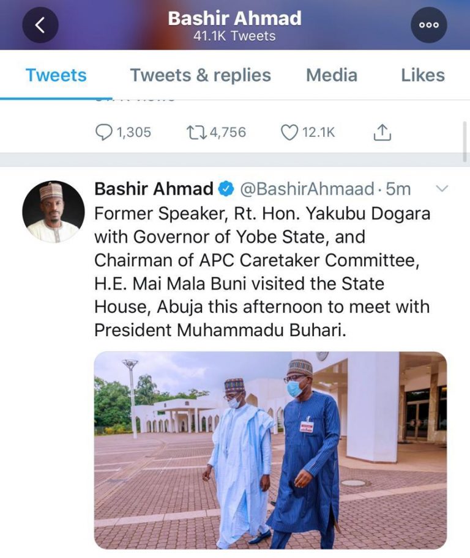Image resolution: width=470 pixels, height=558 pixels.
Task: Tap the Bashir Ahmad header title
Action: coord(234,18)
